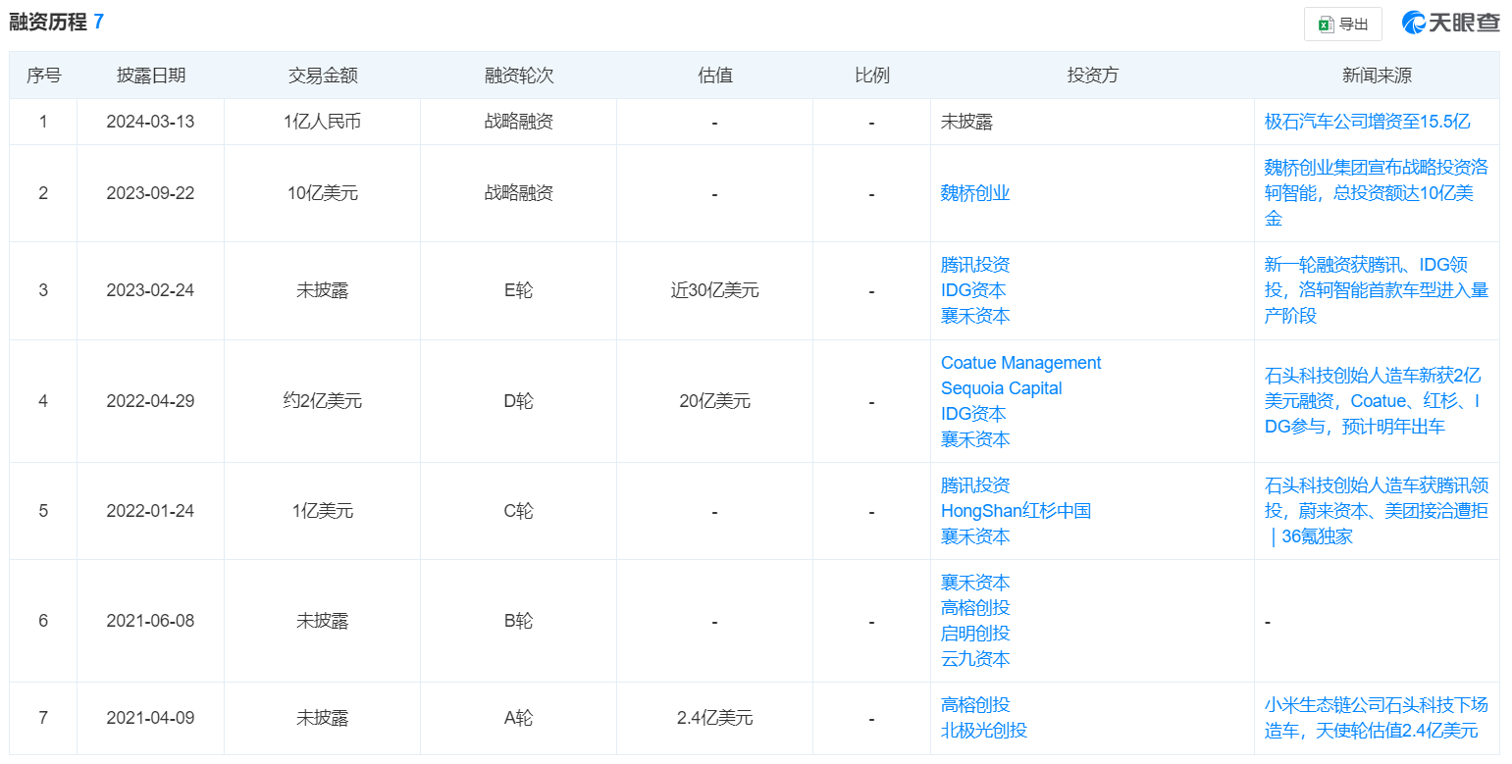Select the date 2021-06-08
The height and width of the screenshot is (764, 1512).
pos(150,621)
